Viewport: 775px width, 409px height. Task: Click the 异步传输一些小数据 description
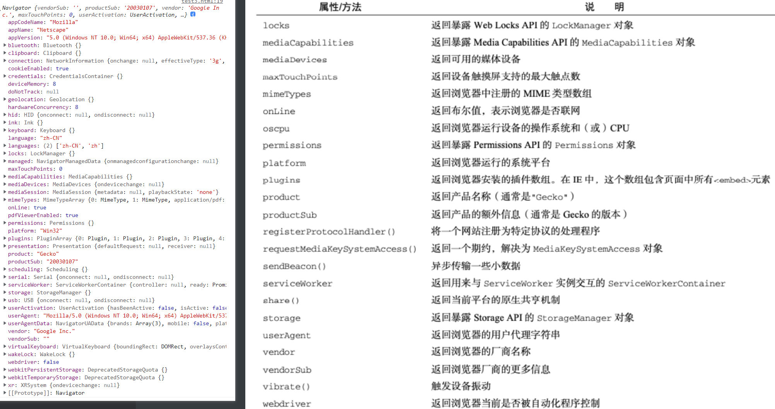click(x=476, y=266)
